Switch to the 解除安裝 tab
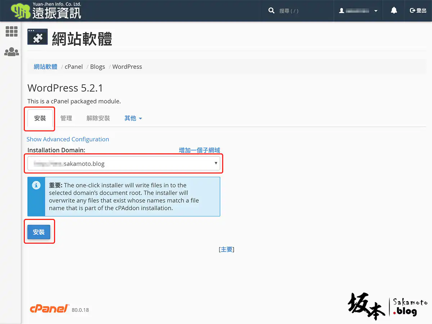The height and width of the screenshot is (324, 432). [x=98, y=118]
